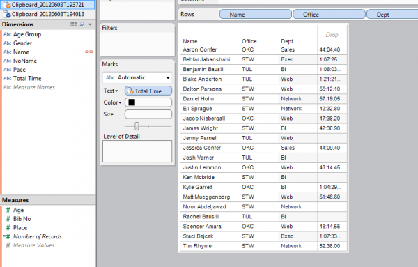Click the James Wright name cell
The height and width of the screenshot is (267, 418).
[x=200, y=128]
